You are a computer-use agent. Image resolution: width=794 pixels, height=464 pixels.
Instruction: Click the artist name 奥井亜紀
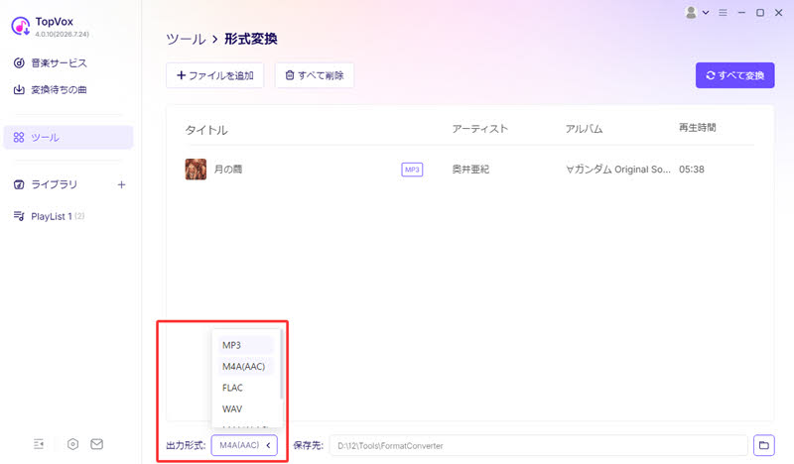click(x=470, y=169)
